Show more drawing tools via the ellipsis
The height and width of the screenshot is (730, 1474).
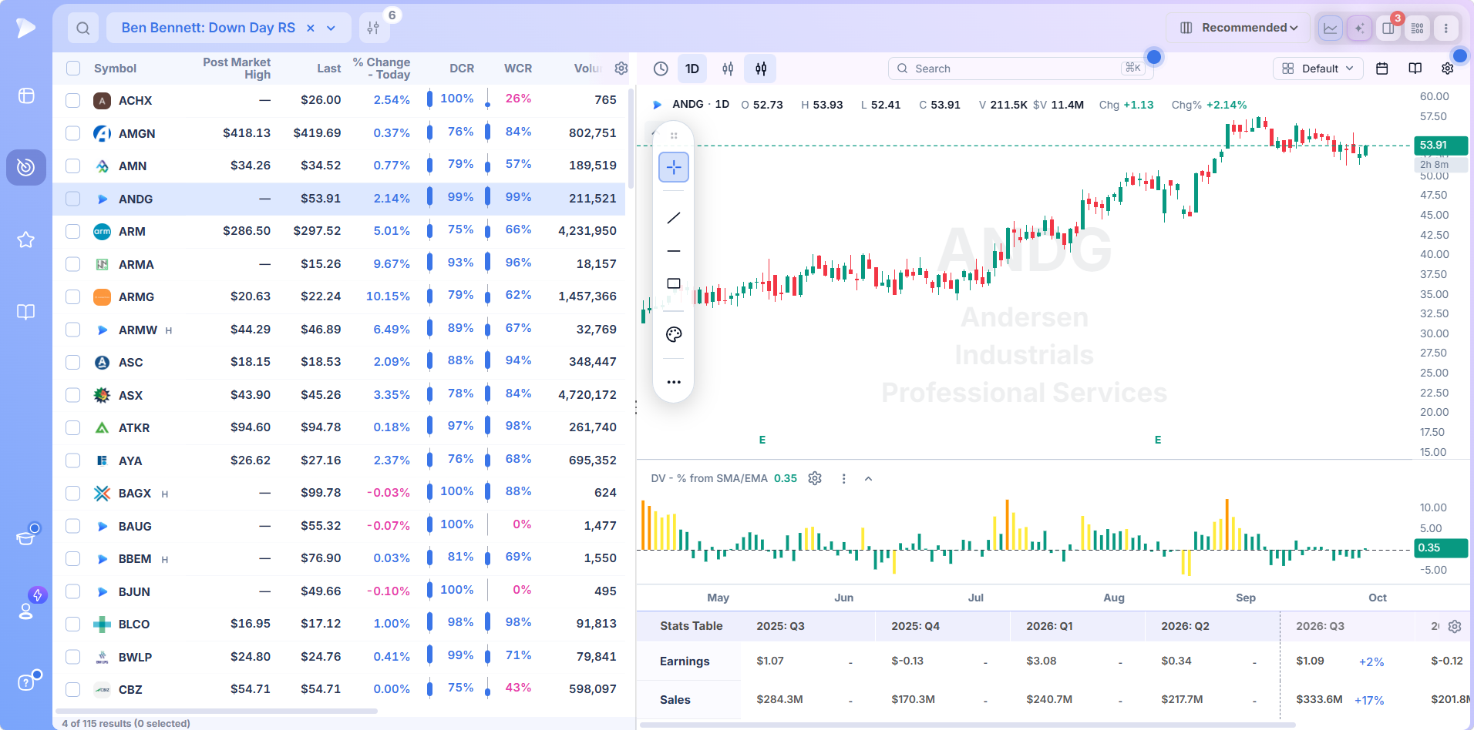click(x=674, y=382)
